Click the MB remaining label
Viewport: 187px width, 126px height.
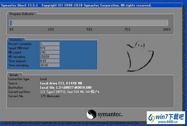click(x=17, y=57)
